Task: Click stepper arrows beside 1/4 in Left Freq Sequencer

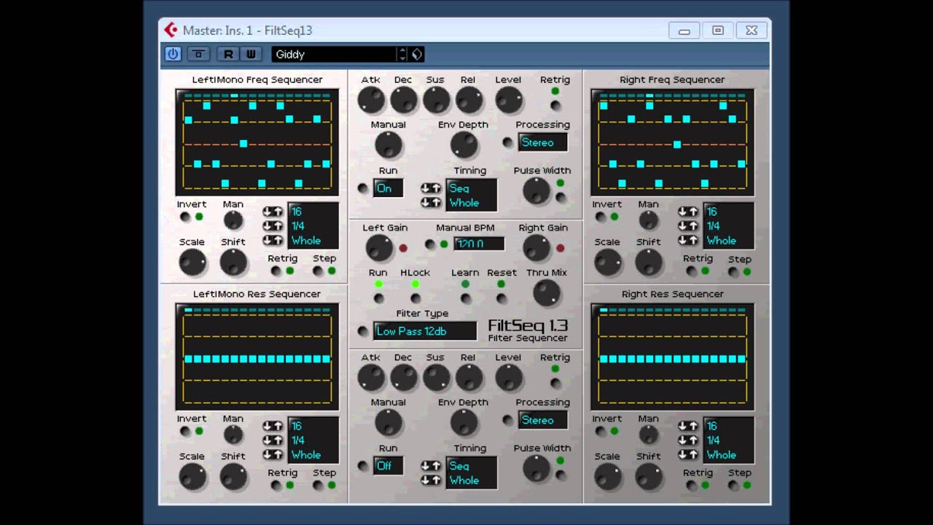Action: tap(273, 226)
